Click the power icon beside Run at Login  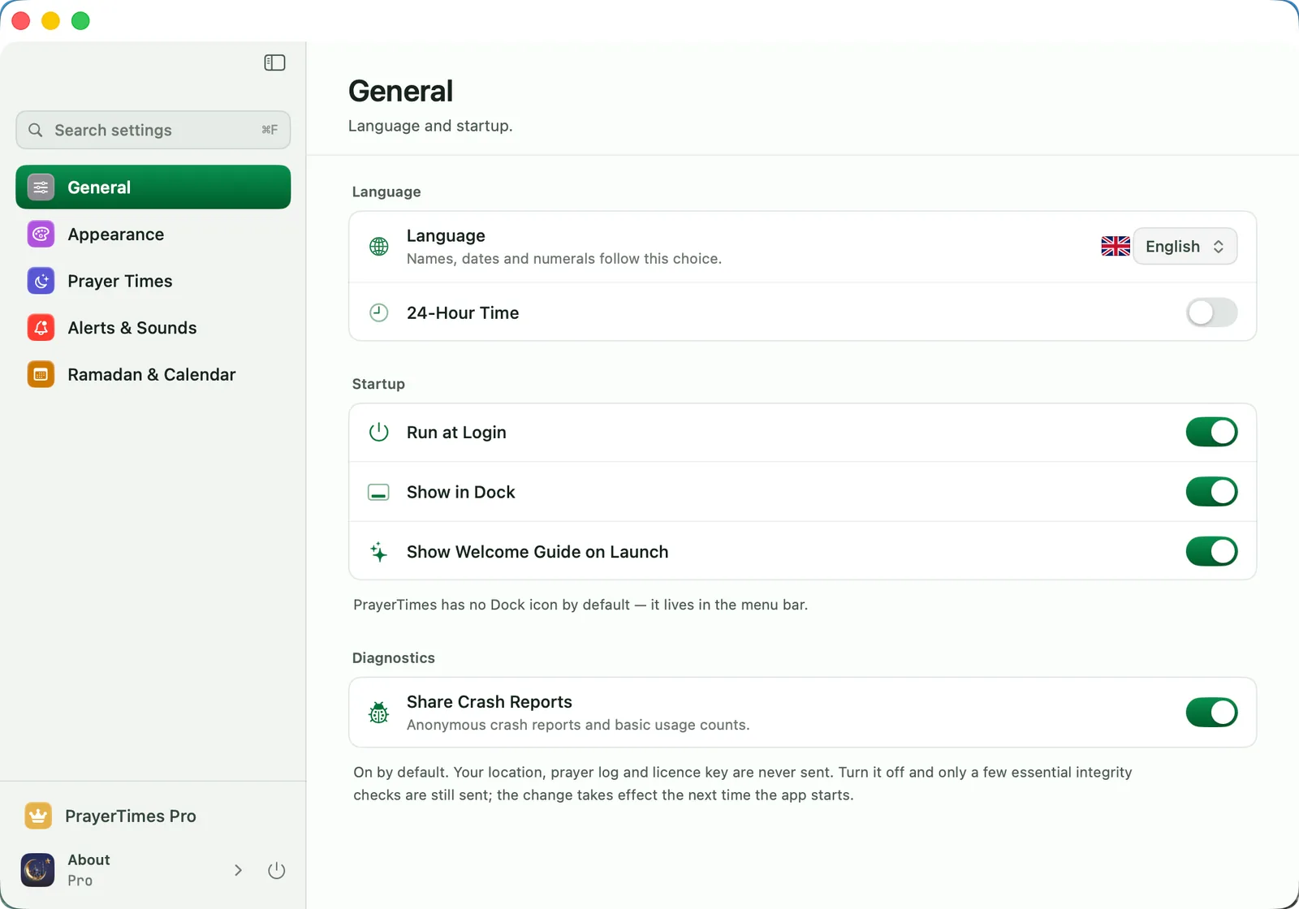(378, 432)
